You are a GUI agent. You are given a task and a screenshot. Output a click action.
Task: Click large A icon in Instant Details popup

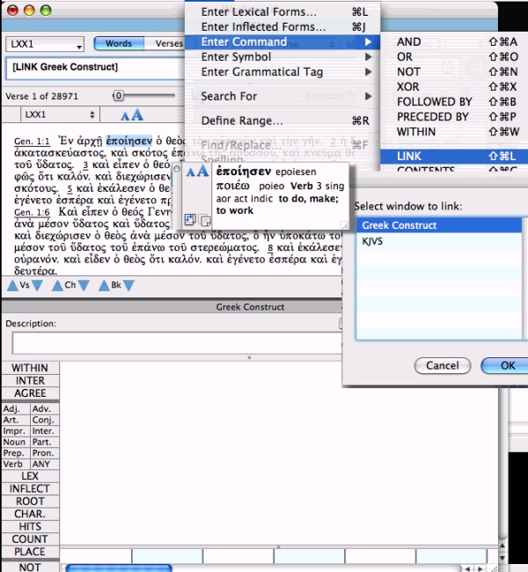click(x=202, y=171)
